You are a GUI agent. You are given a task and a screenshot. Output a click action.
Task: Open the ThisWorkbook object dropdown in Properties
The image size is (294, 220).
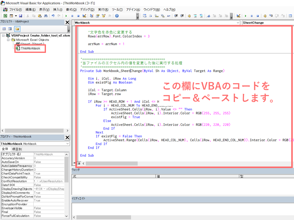[x=67, y=144]
